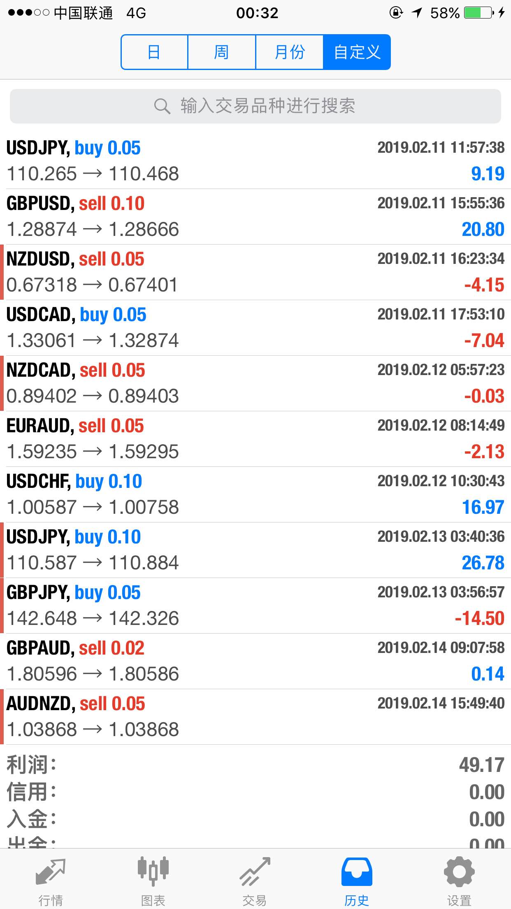Select the NZDUSD sell 0.05 trade
Image resolution: width=511 pixels, height=909 pixels.
tap(255, 272)
